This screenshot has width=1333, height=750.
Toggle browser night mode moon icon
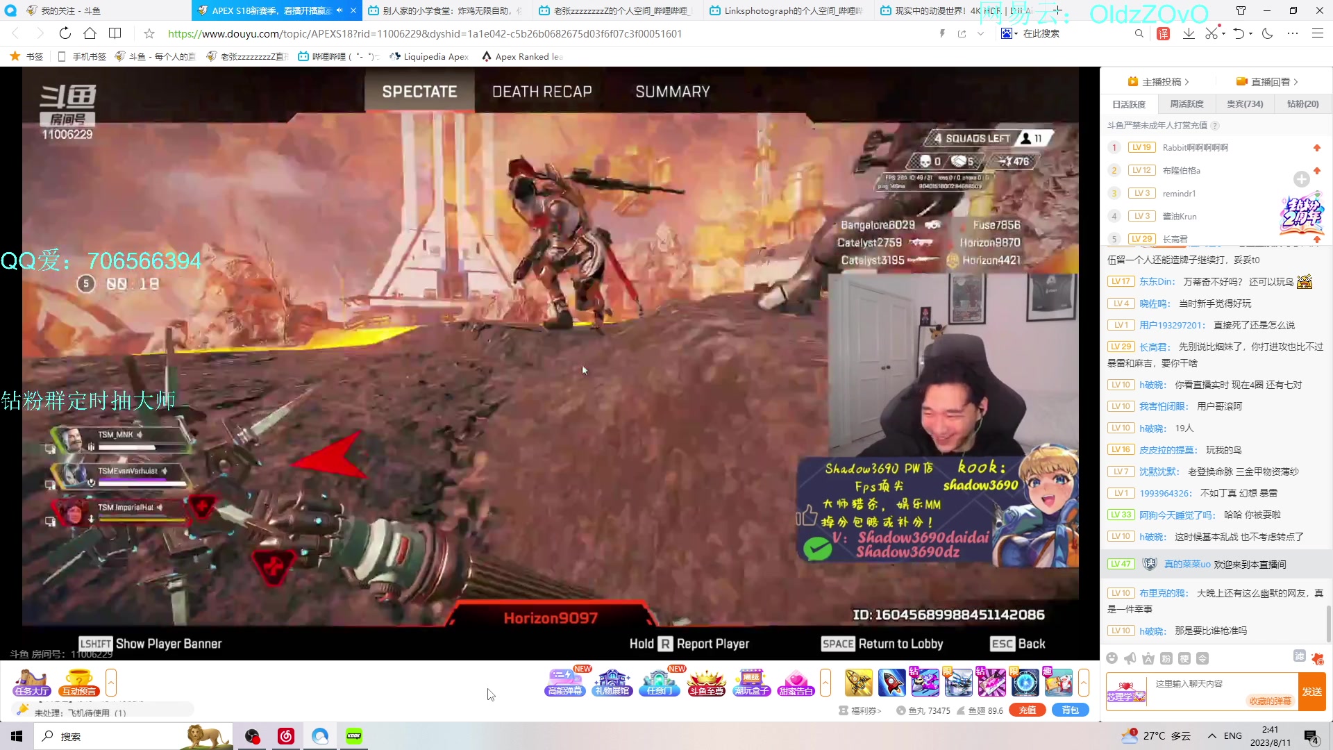pos(1267,33)
